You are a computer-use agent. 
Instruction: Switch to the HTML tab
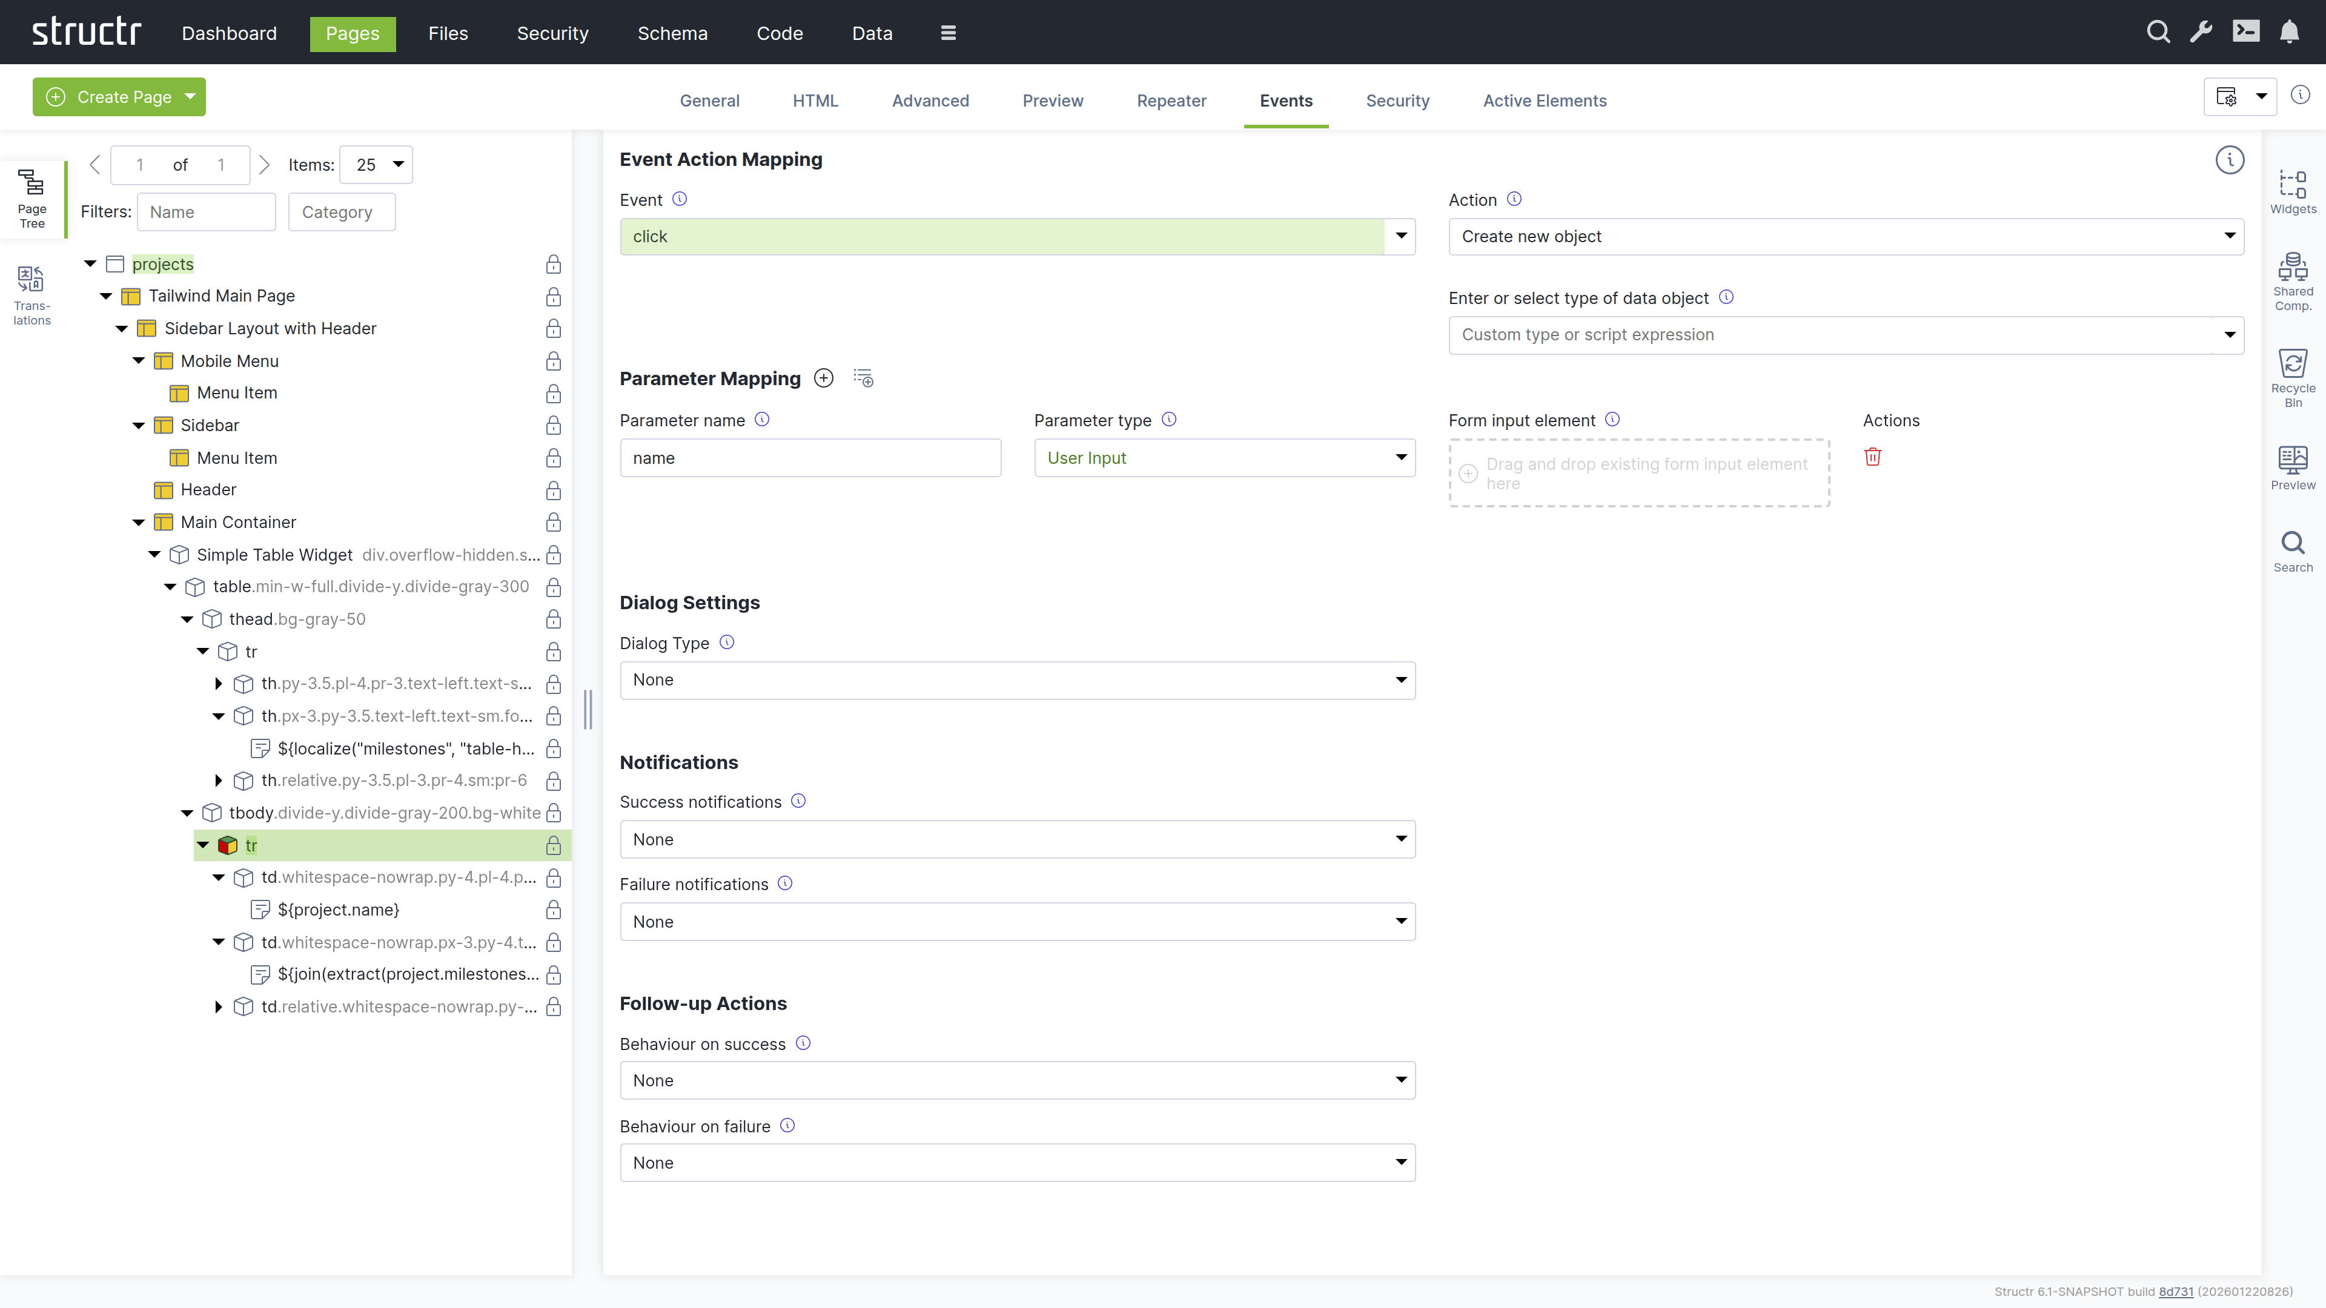click(x=815, y=100)
